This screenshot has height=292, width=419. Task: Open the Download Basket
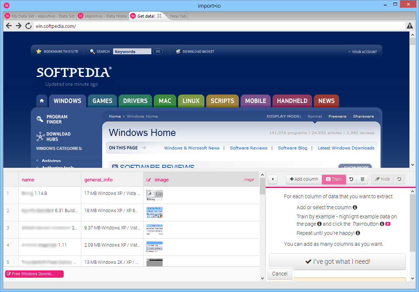pyautogui.click(x=195, y=51)
